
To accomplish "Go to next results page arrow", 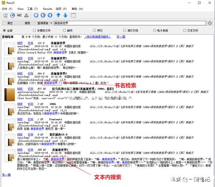I will (x=50, y=15).
